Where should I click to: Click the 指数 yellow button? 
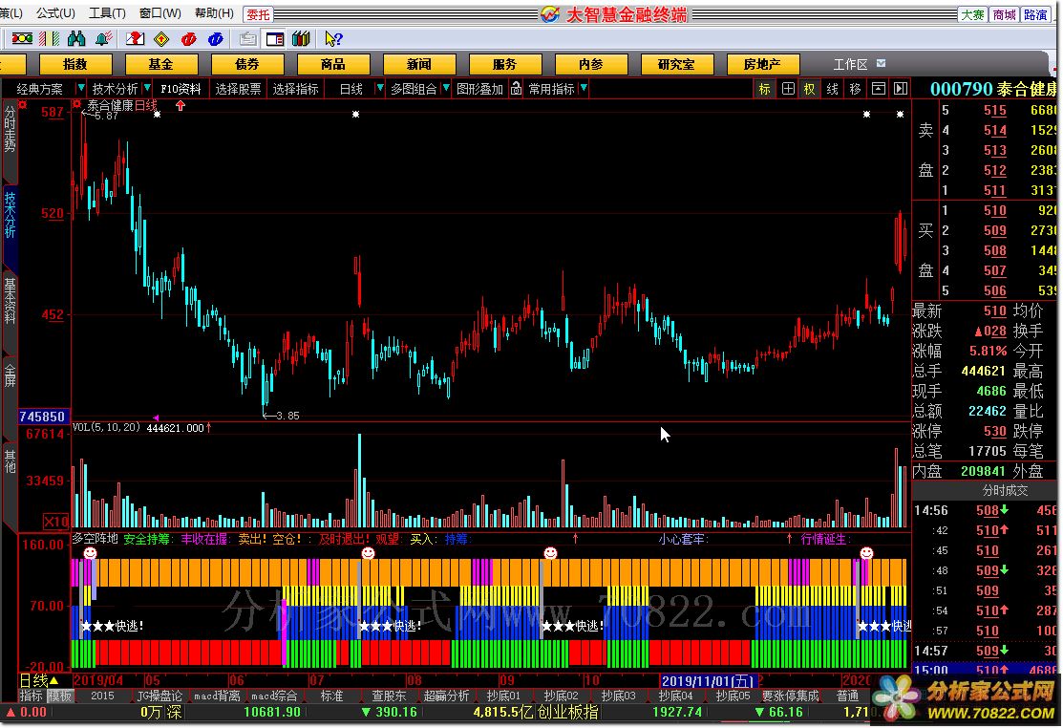(x=75, y=64)
